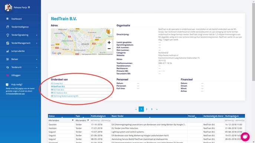255x143 pixels.
Task: Open TenderIntelligence menu item
Action: [x=20, y=27]
